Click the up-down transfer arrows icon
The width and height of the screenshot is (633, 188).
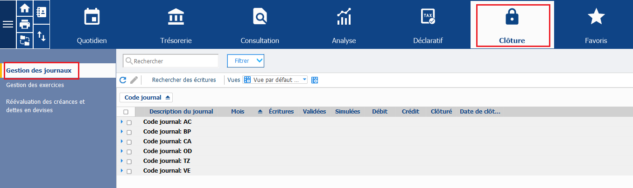coord(42,36)
